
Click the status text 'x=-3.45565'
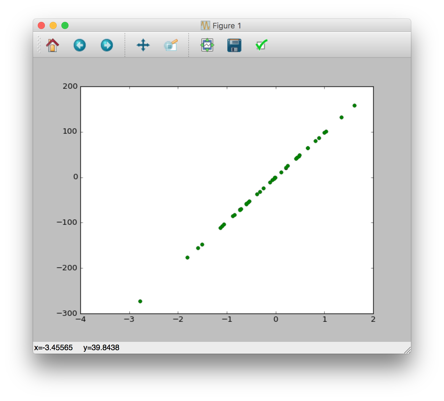[53, 347]
